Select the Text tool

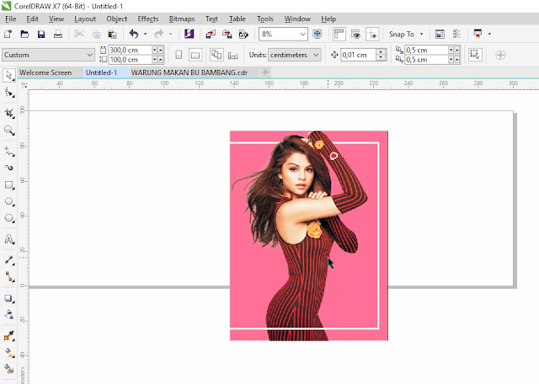9,239
